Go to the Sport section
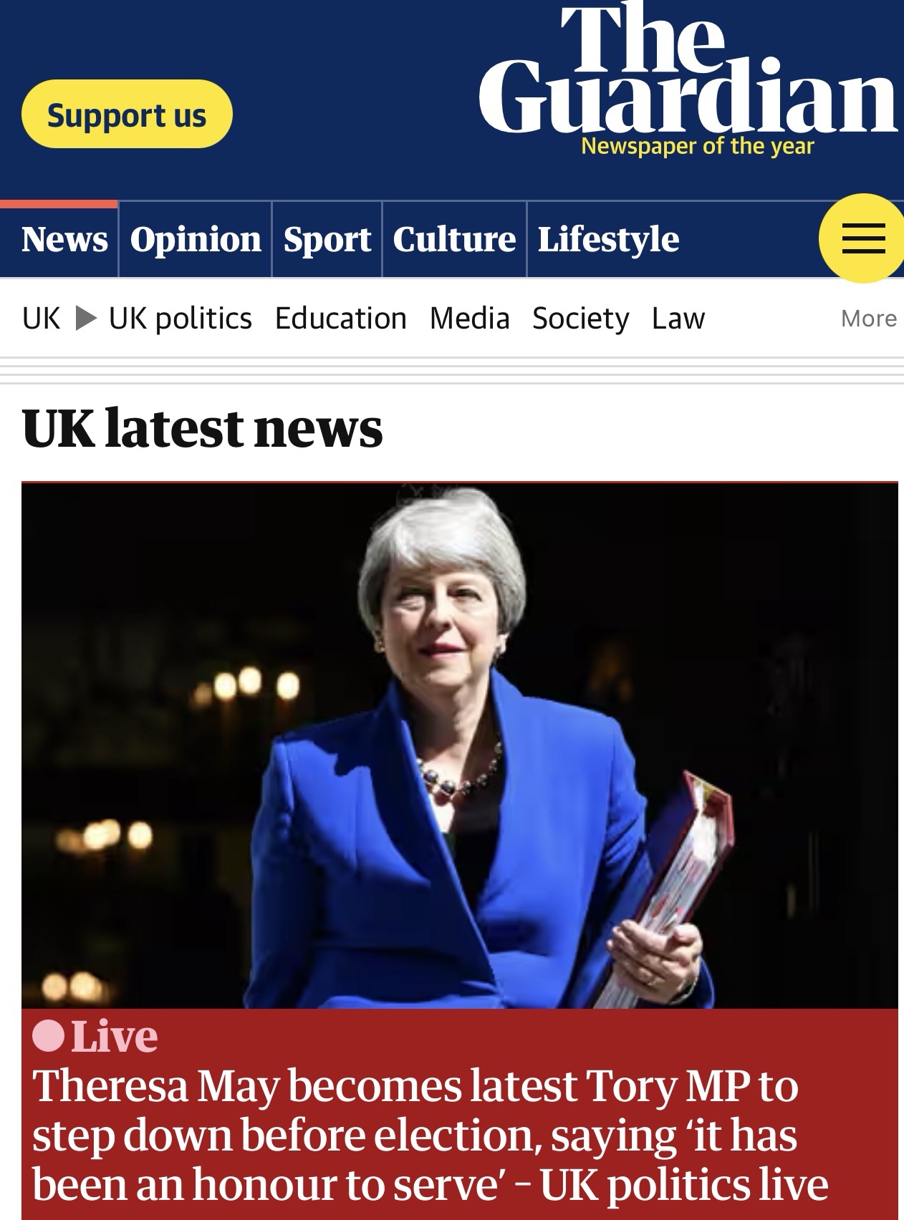Image resolution: width=904 pixels, height=1220 pixels. click(327, 239)
